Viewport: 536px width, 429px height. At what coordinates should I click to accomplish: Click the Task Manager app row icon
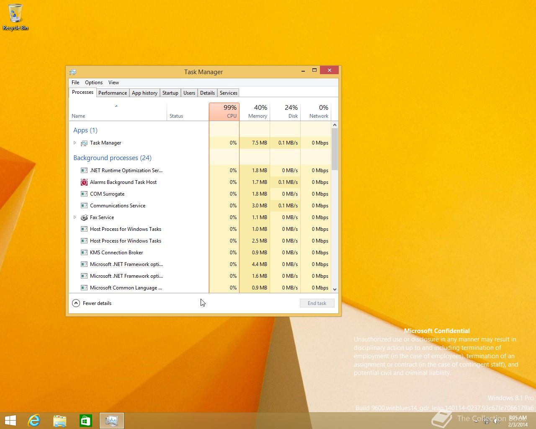tap(84, 143)
